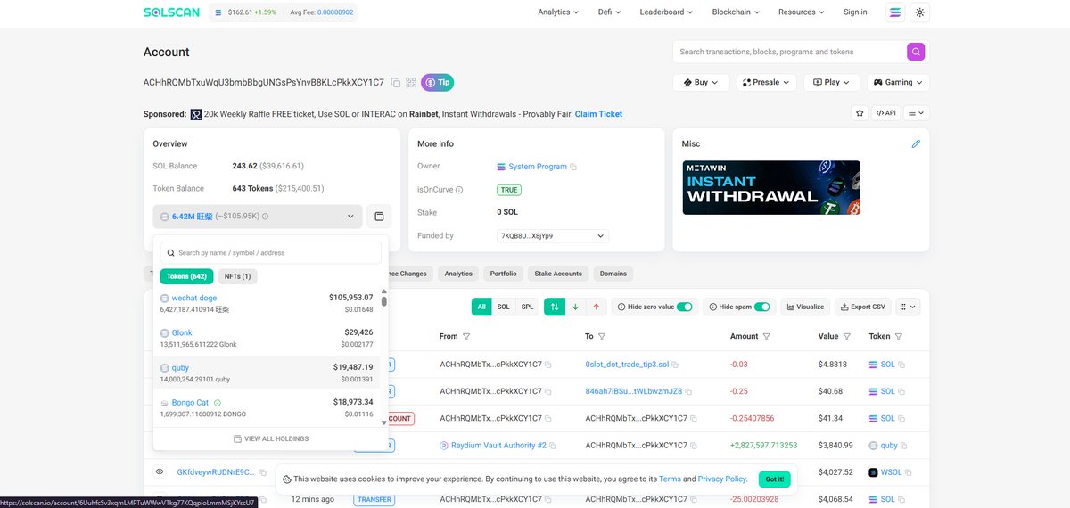1070x508 pixels.
Task: Show both in and out flow arrows filter
Action: click(x=555, y=307)
